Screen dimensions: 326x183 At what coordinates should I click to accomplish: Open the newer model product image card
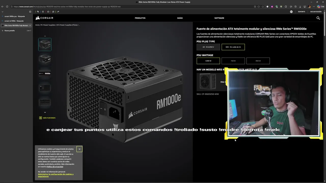[208, 82]
